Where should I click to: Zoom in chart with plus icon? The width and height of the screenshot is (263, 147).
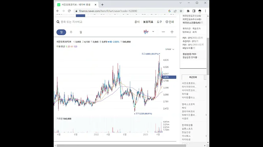[172, 32]
